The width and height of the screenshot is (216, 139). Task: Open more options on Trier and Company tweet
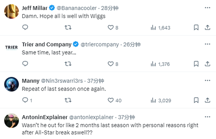tap(207, 44)
